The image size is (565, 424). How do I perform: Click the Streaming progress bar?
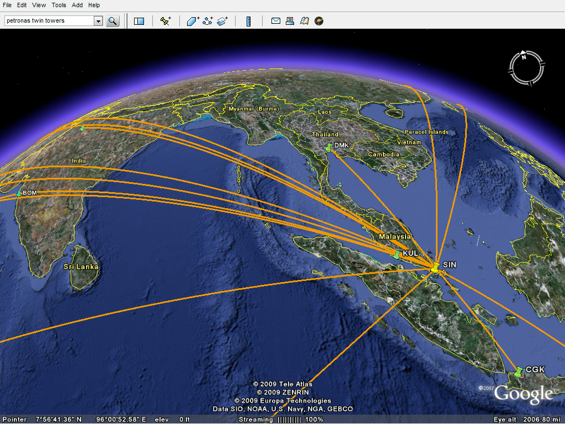coord(289,420)
